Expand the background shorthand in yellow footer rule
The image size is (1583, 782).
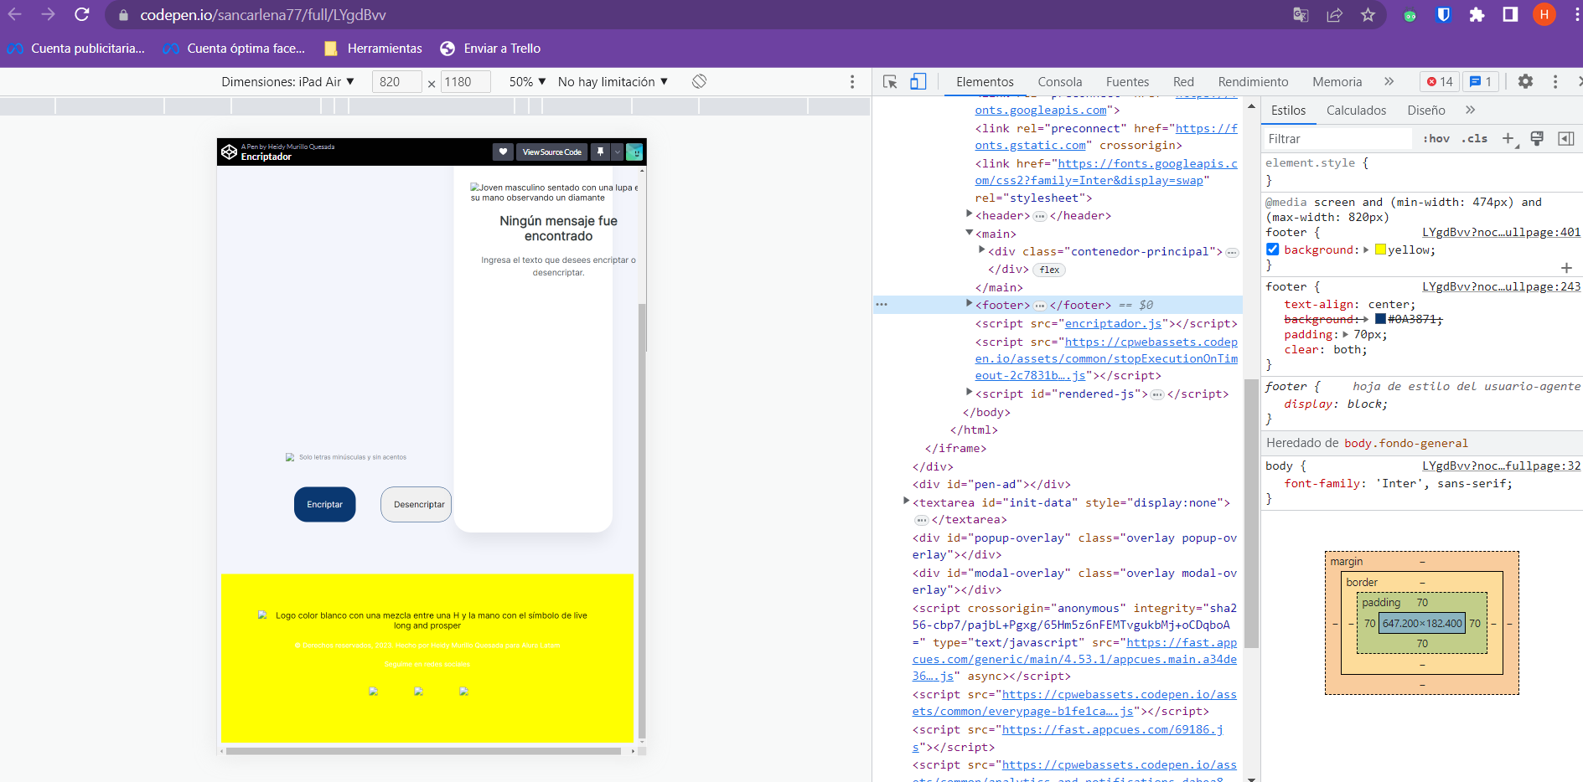point(1367,250)
